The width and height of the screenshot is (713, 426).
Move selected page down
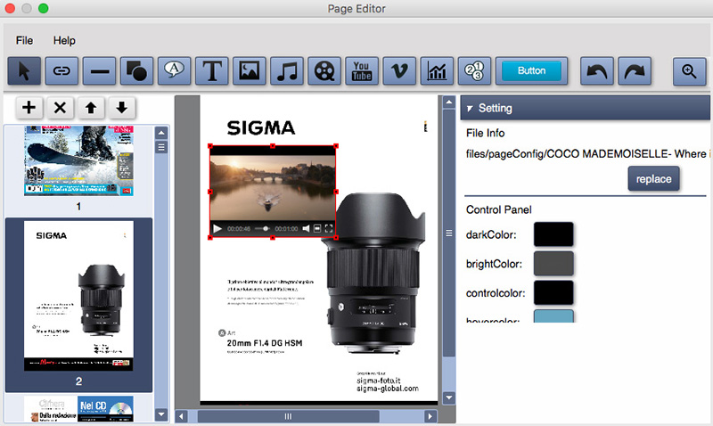click(121, 108)
